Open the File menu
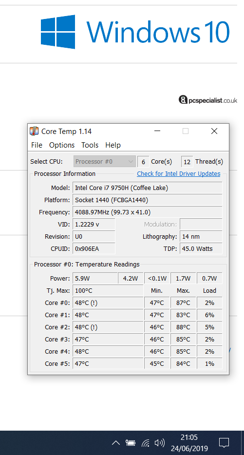This screenshot has width=244, height=455. coord(37,145)
